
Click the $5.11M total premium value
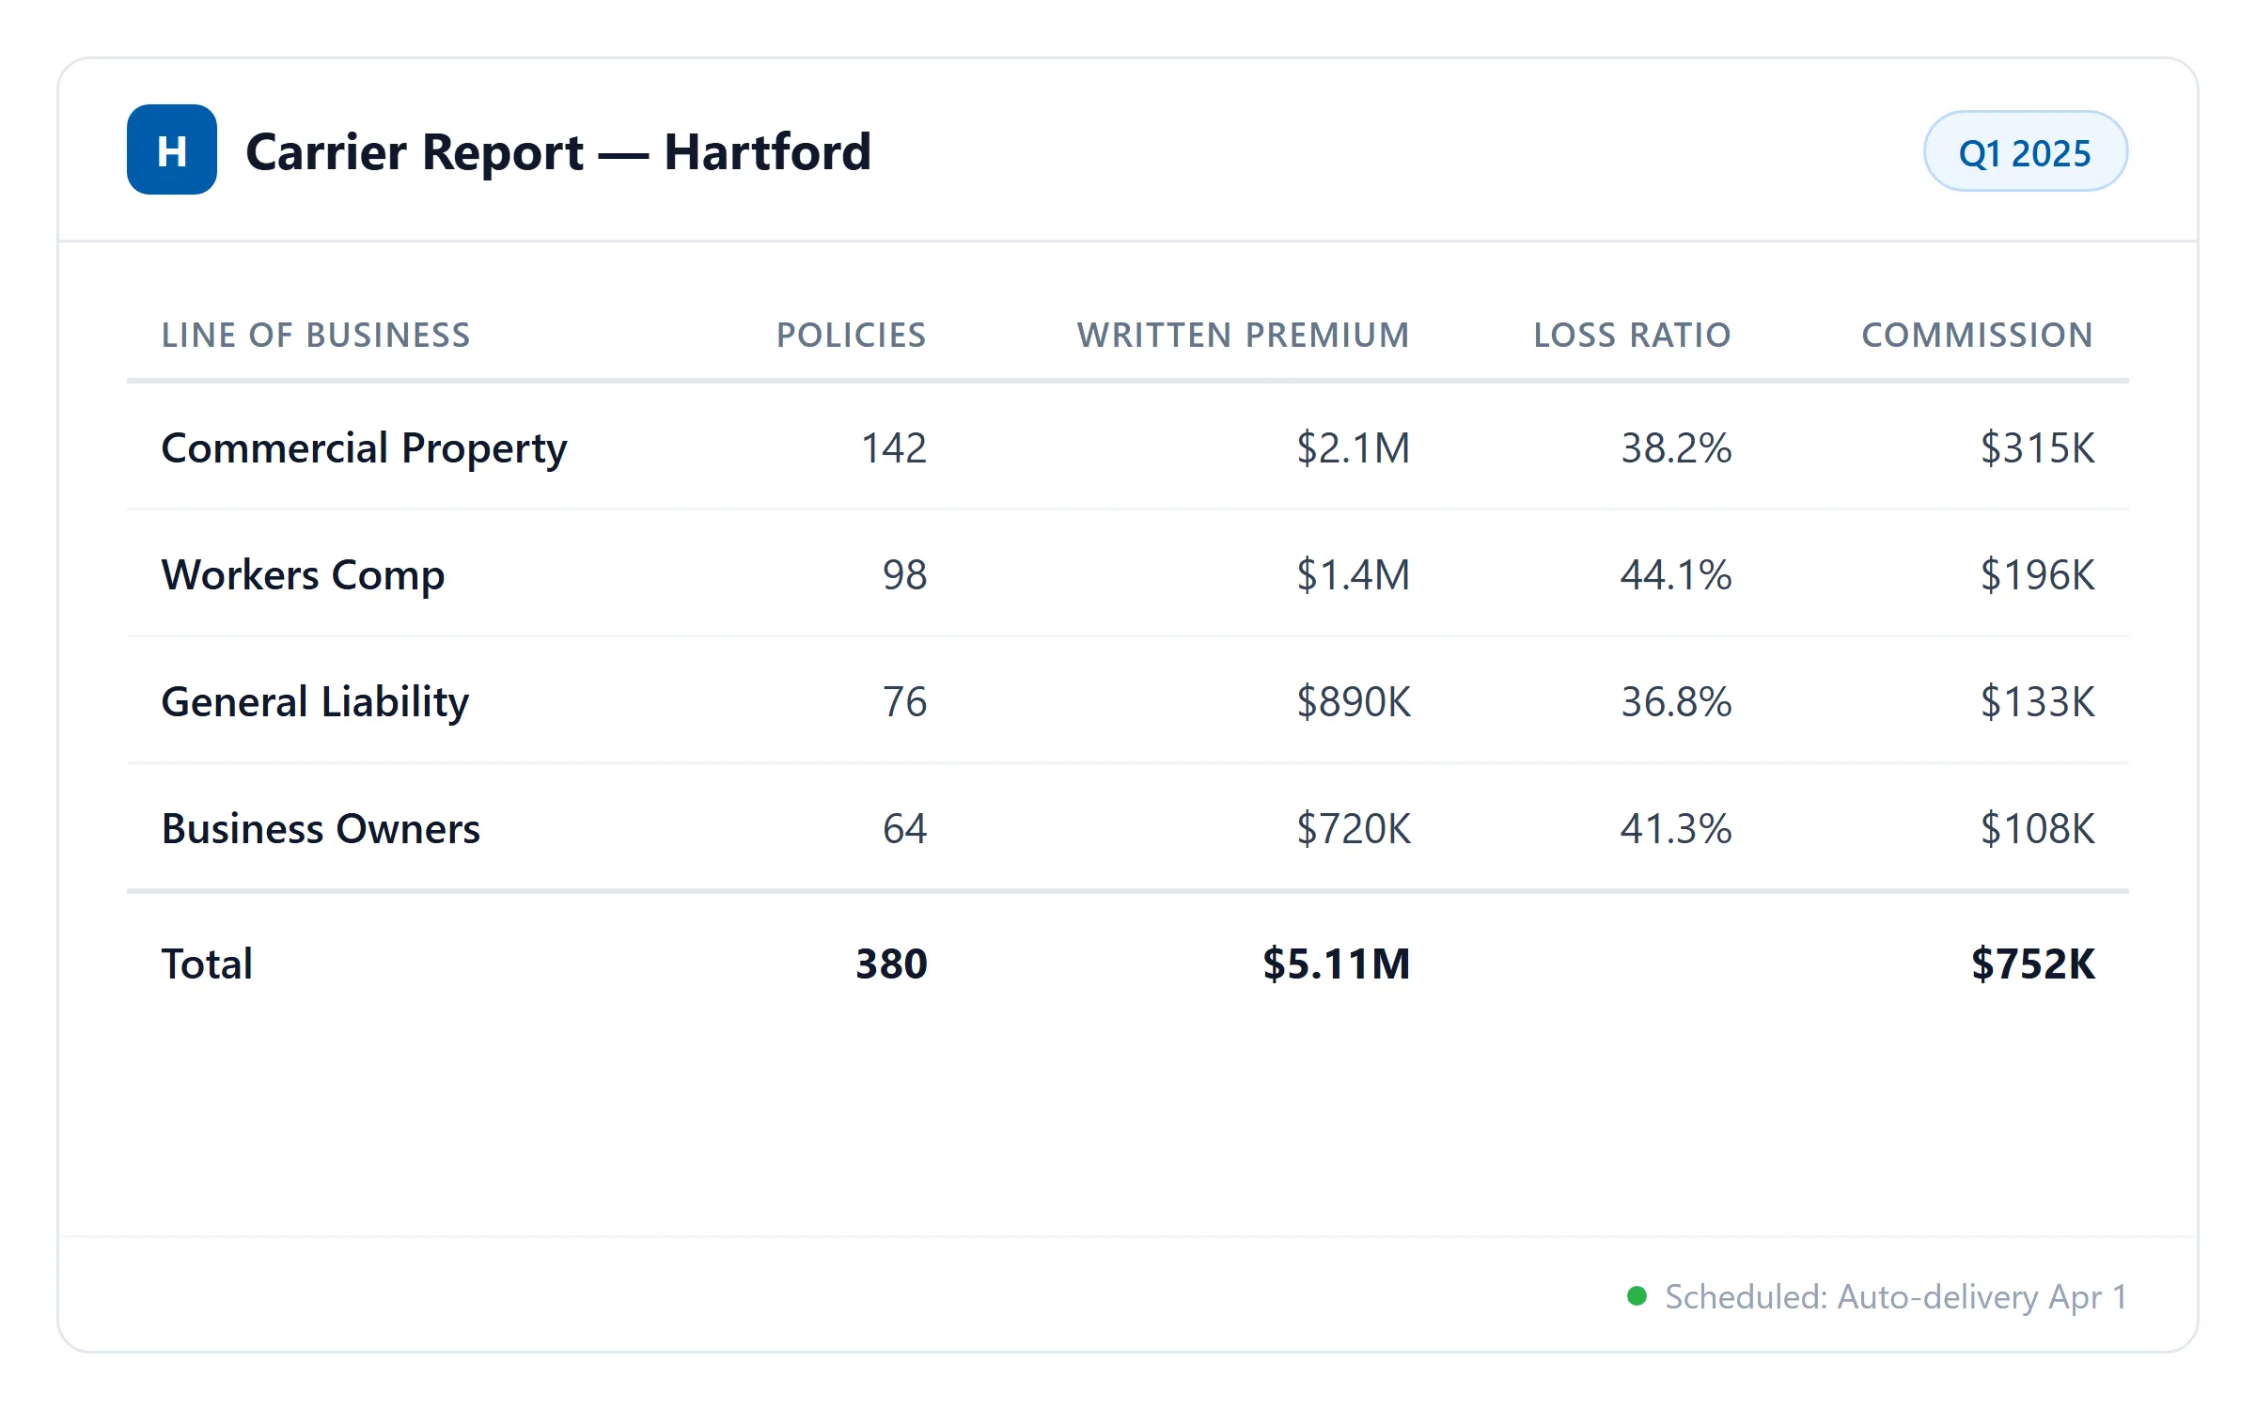1336,963
